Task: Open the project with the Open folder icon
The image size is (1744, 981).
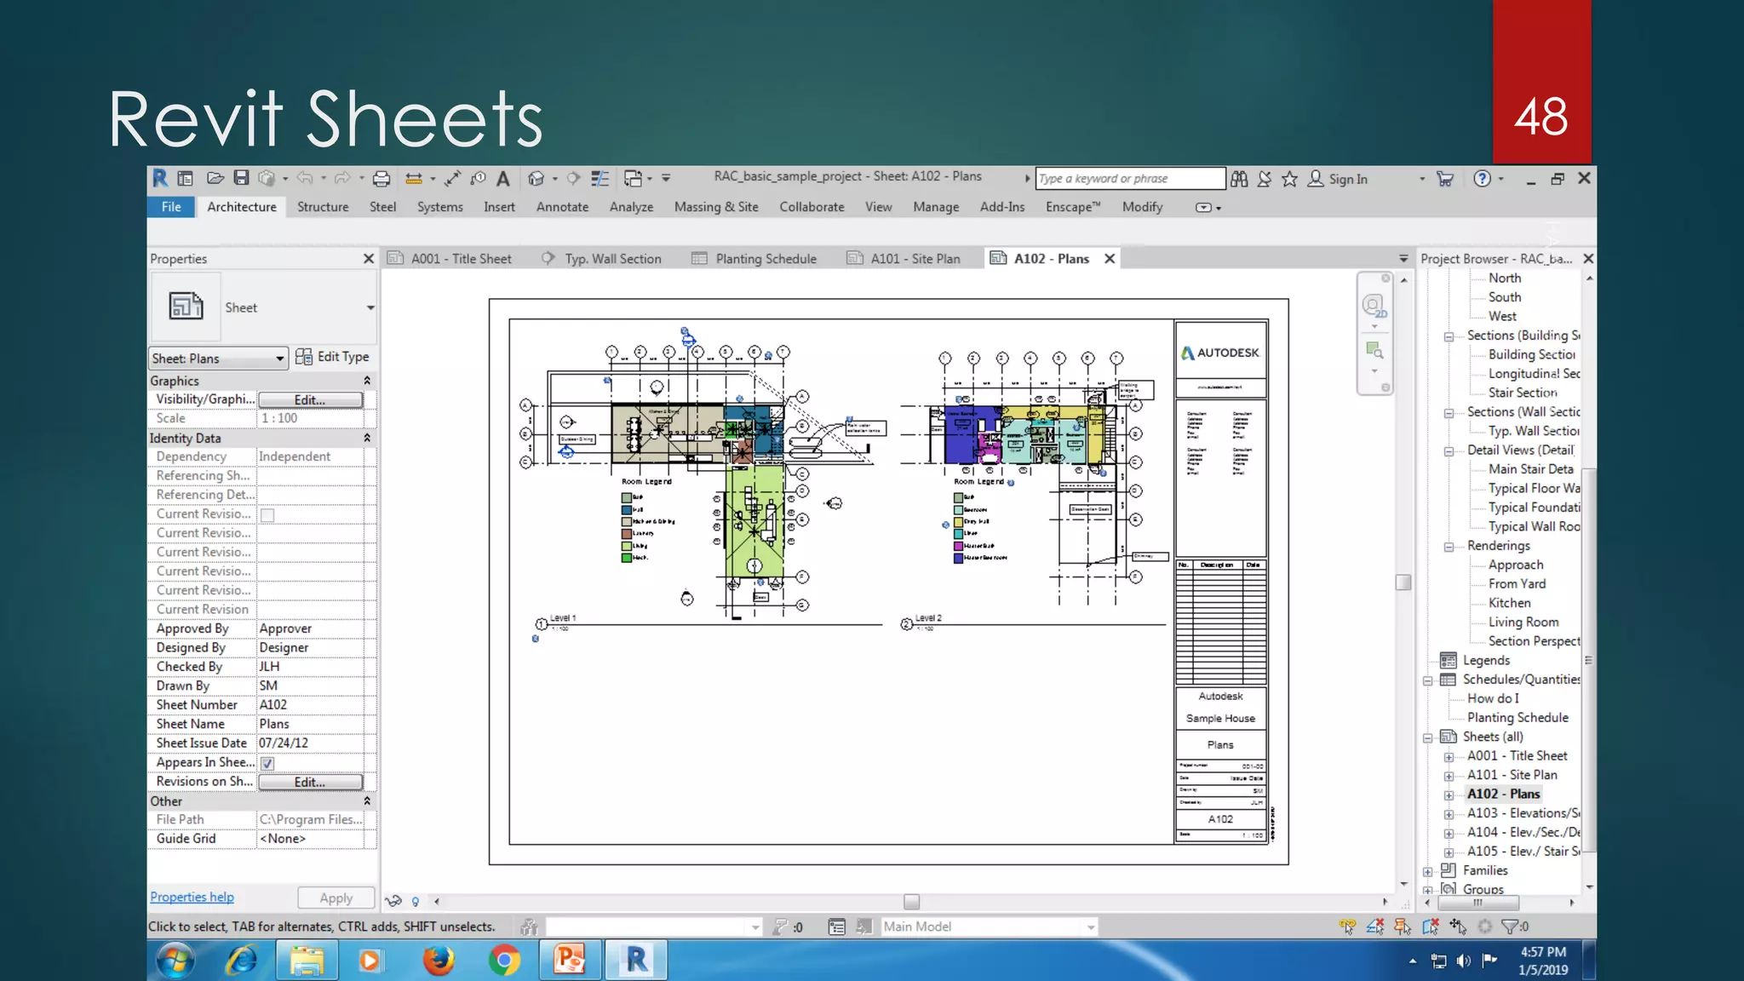Action: click(x=215, y=179)
